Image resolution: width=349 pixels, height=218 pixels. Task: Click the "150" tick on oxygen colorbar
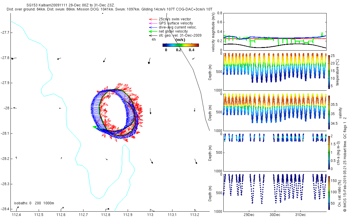pyautogui.click(x=334, y=181)
